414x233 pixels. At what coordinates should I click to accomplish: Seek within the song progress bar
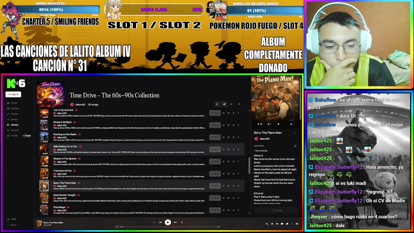tap(168, 227)
